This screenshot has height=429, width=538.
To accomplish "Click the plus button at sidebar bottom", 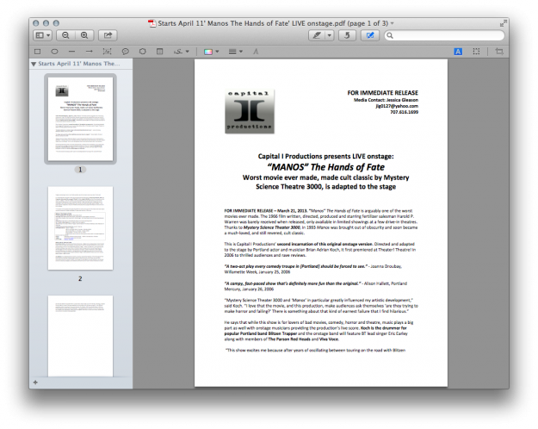I will pos(35,382).
